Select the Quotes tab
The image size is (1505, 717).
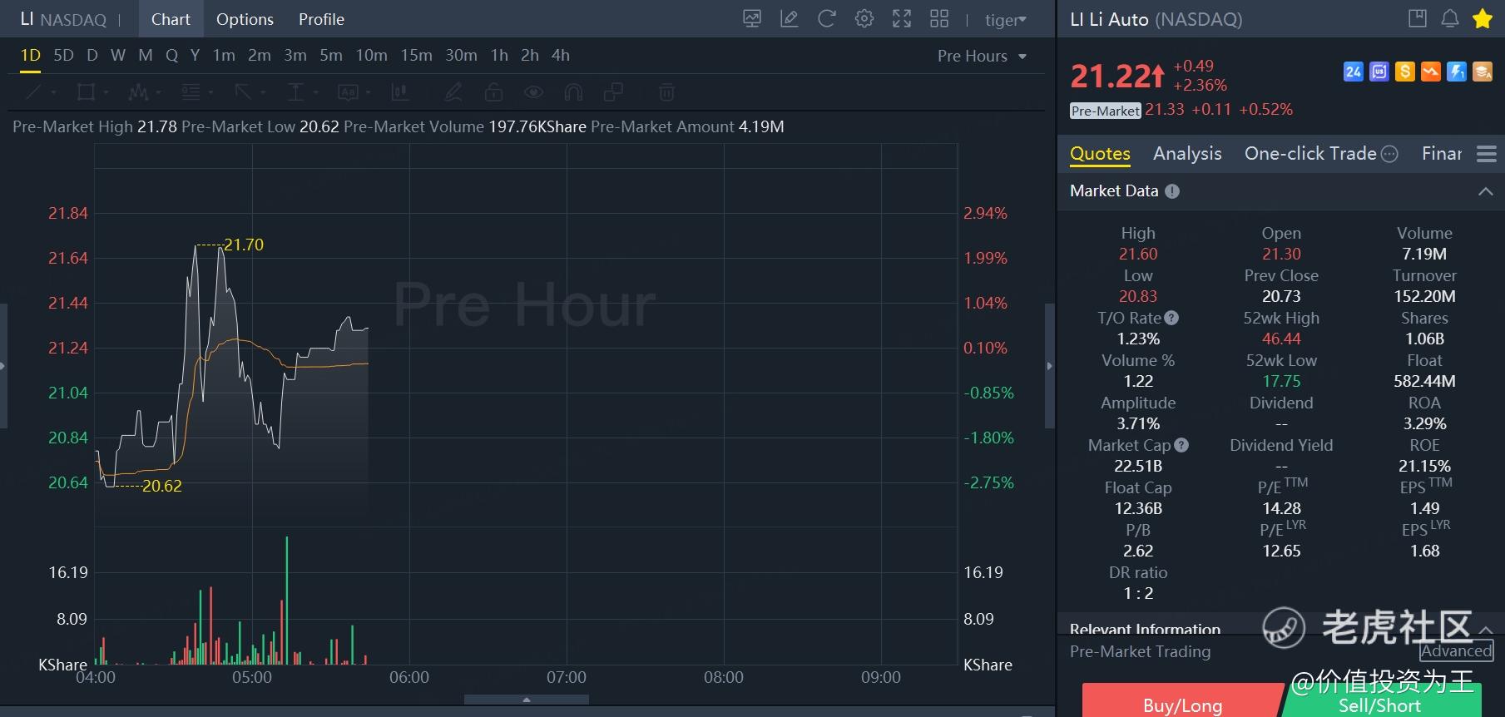point(1100,154)
